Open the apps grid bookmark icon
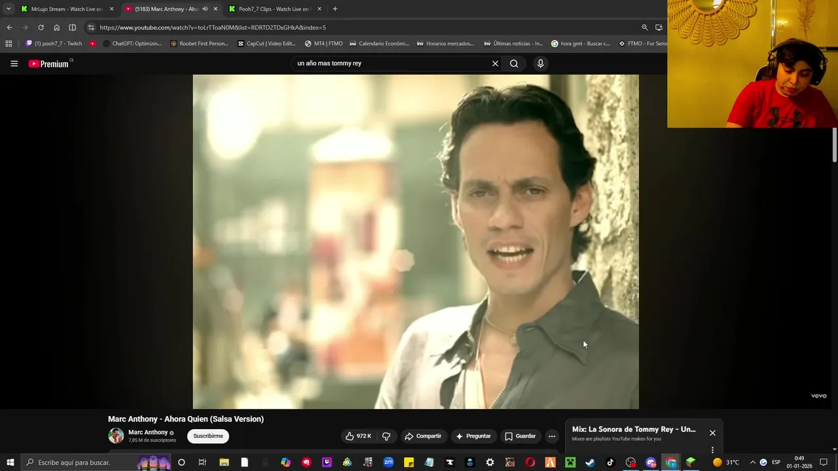Viewport: 838px width, 471px height. click(9, 44)
